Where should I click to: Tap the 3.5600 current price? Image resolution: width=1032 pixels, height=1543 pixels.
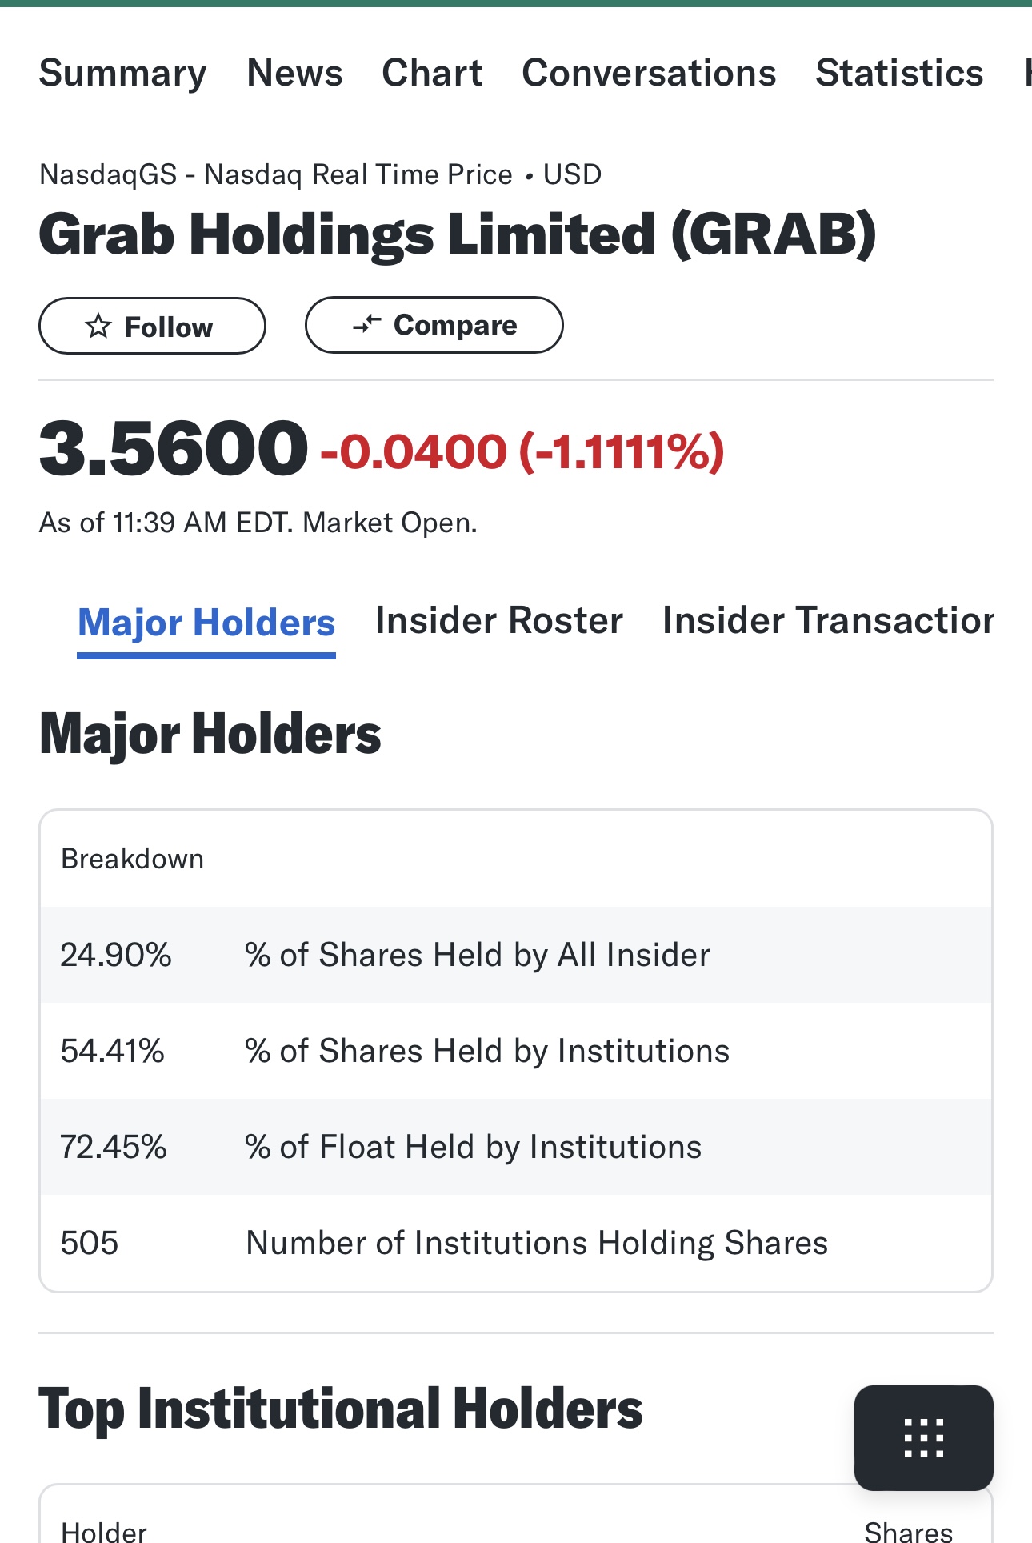click(173, 448)
